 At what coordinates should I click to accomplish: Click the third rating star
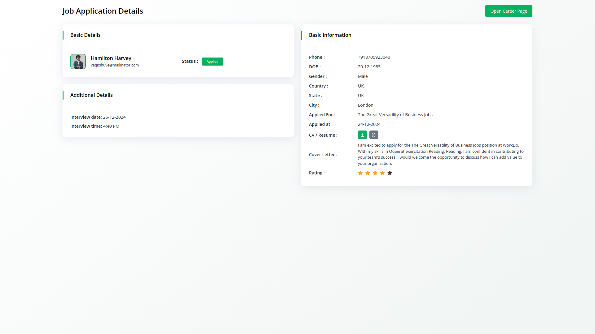(375, 173)
